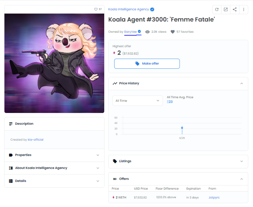Click the USD Price column header

tap(141, 188)
